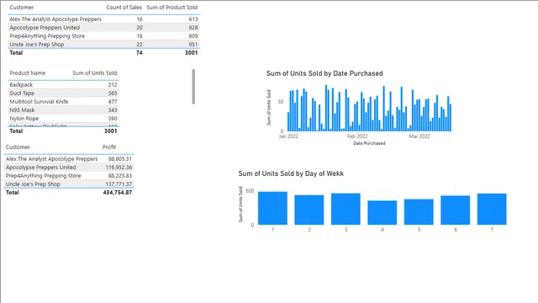Click the Customer header in profit table
The width and height of the screenshot is (538, 303).
point(18,147)
